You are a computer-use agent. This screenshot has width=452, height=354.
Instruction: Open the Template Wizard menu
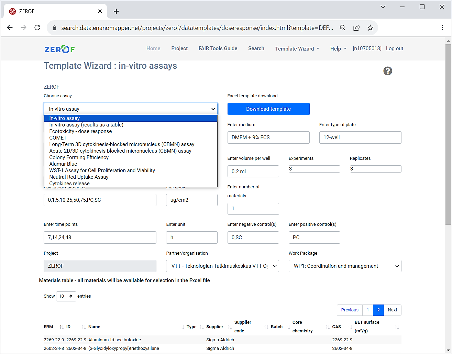point(297,49)
